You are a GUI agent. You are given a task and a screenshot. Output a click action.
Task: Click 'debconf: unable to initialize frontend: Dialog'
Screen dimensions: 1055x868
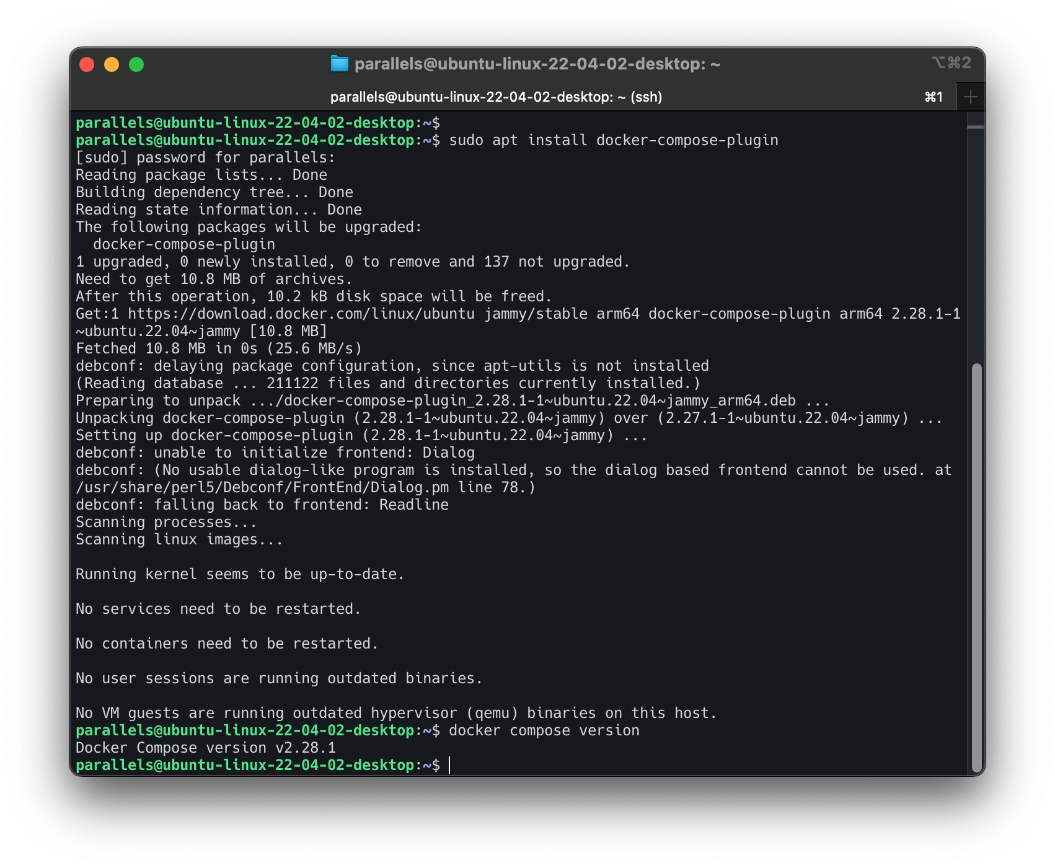pos(275,453)
